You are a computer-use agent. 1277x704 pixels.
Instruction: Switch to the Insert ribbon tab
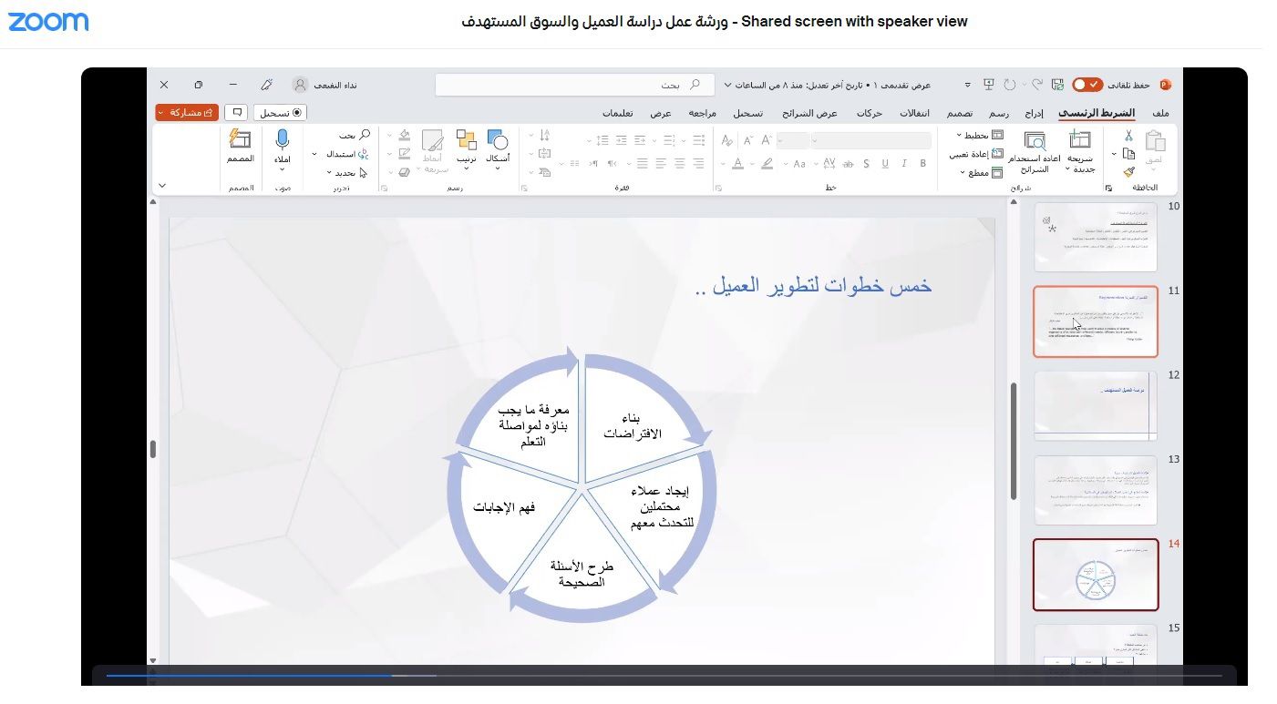coord(1034,113)
